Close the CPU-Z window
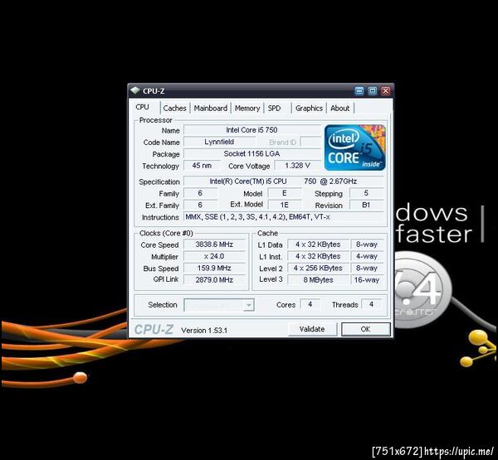 386,91
